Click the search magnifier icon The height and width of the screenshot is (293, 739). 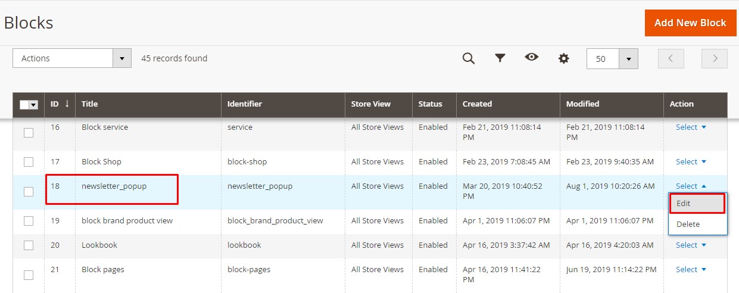click(x=469, y=58)
